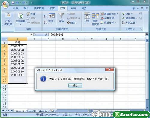
Task: Click the 高级 advanced filter item
Action: [71, 22]
